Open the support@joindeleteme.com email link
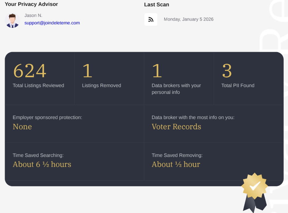 tap(52, 23)
